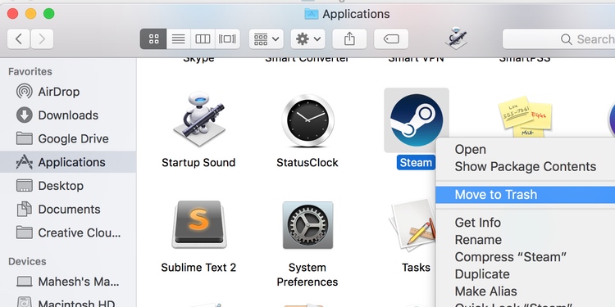Switch to list view mode

pyautogui.click(x=179, y=38)
